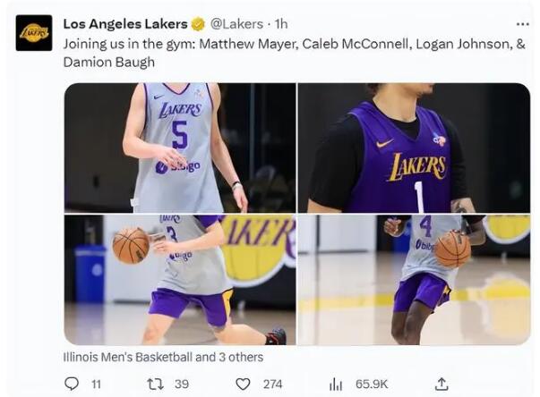Click the gold verified badge

tap(198, 24)
